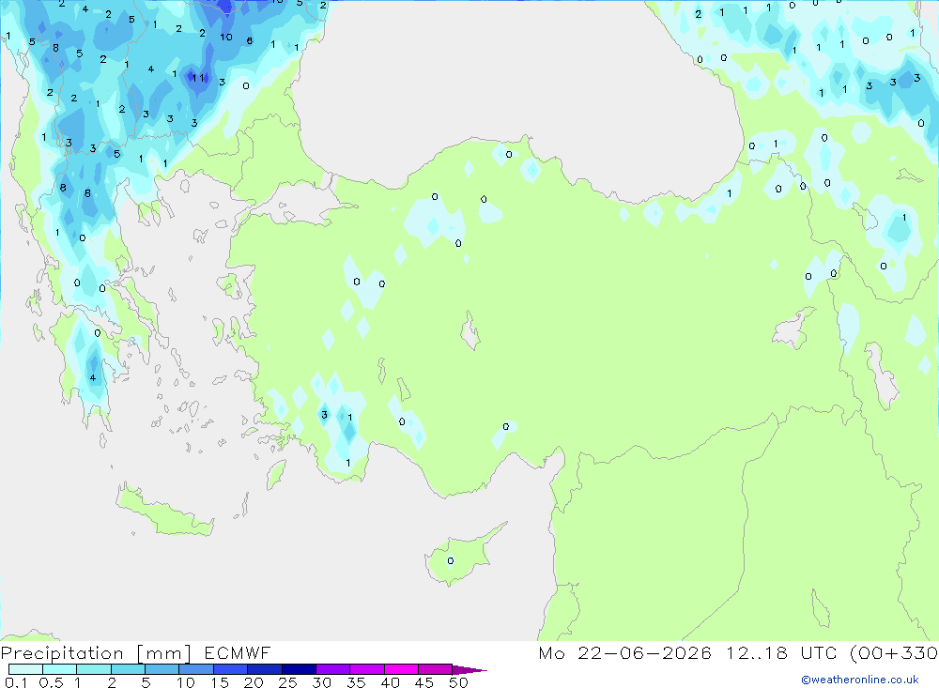Click the '15' legend scale label
This screenshot has width=939, height=688.
point(219,682)
